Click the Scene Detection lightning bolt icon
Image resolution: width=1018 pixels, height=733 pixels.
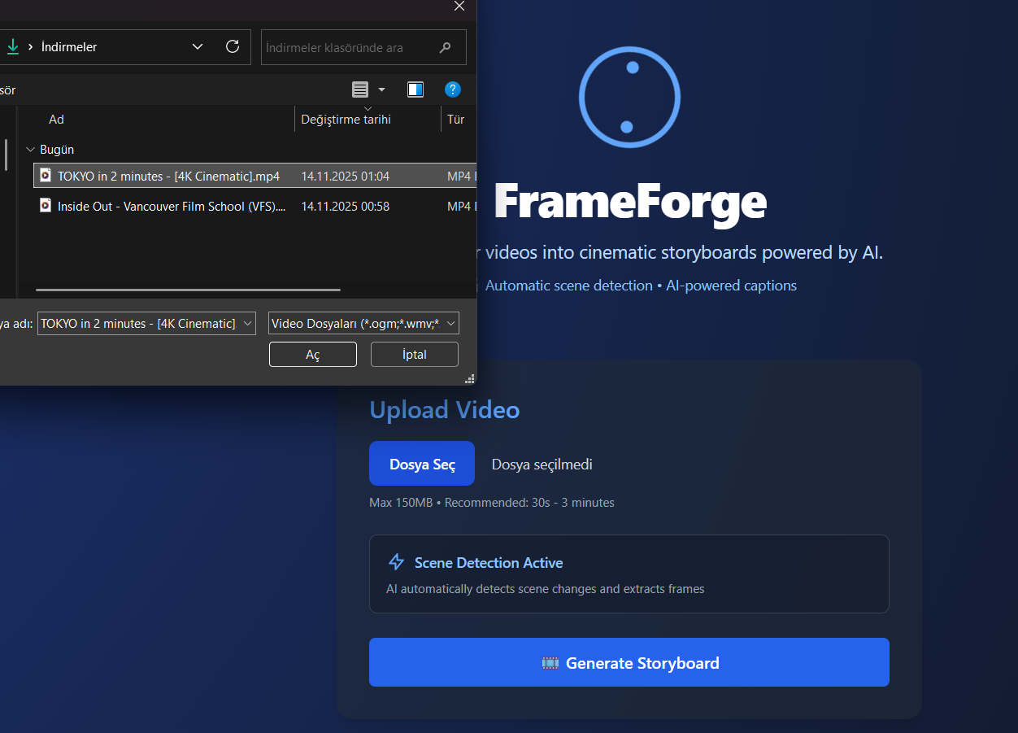coord(396,562)
